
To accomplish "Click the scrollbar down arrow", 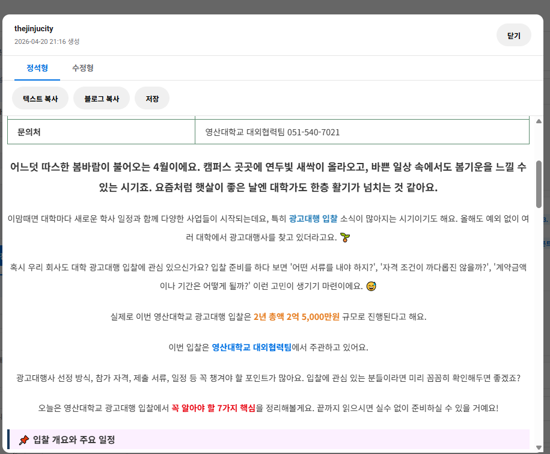I will click(x=539, y=447).
